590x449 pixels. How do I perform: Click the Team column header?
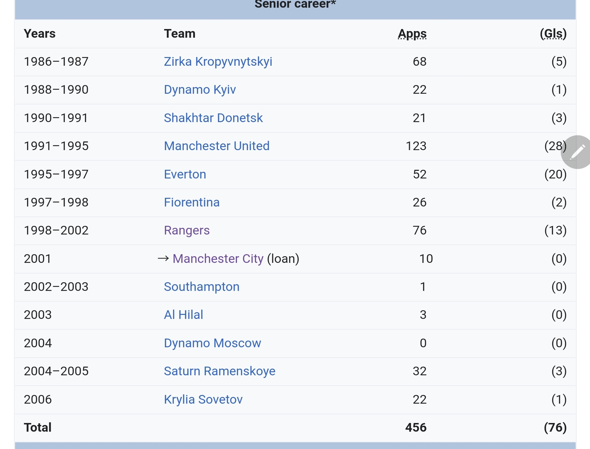point(180,34)
